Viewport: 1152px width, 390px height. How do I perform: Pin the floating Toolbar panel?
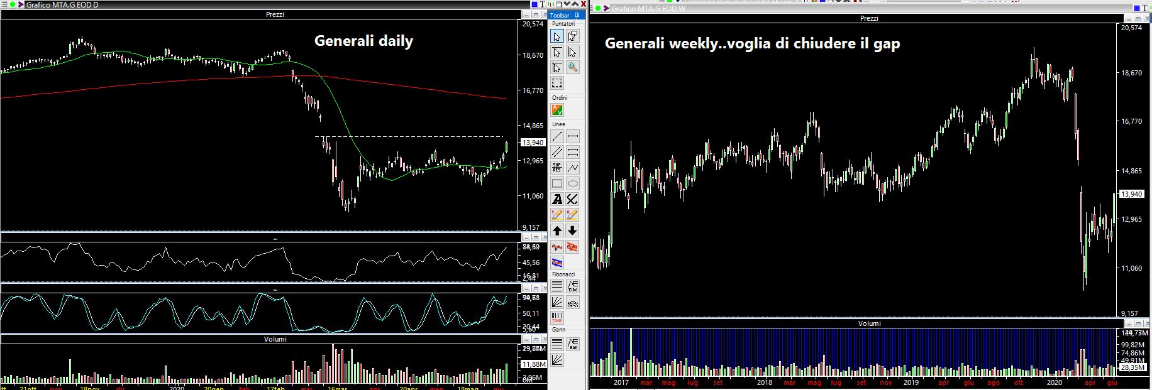(x=577, y=15)
